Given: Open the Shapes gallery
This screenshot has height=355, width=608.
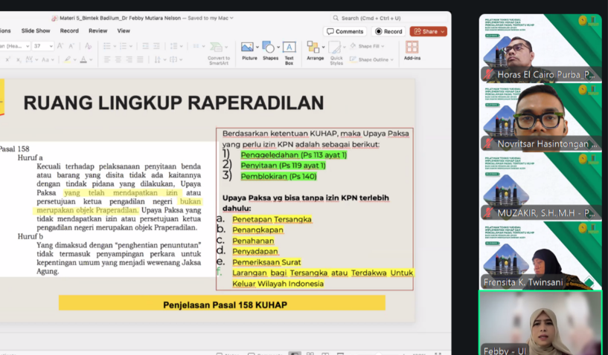Looking at the screenshot, I should [269, 51].
